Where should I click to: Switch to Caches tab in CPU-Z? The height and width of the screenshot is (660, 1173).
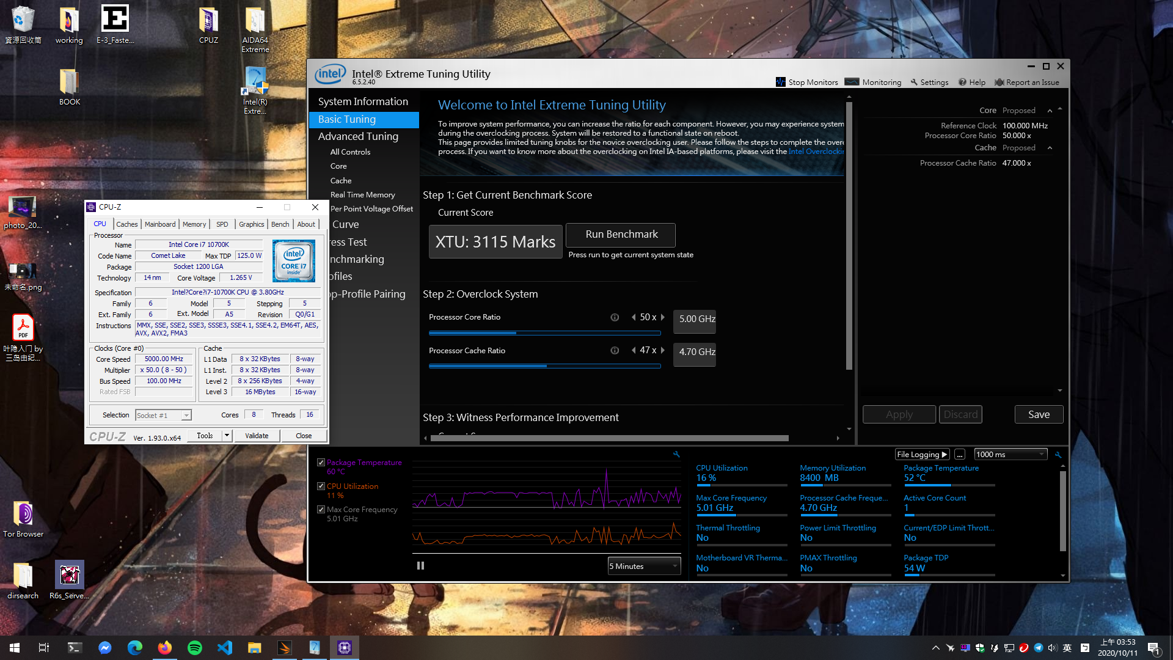[x=126, y=224]
